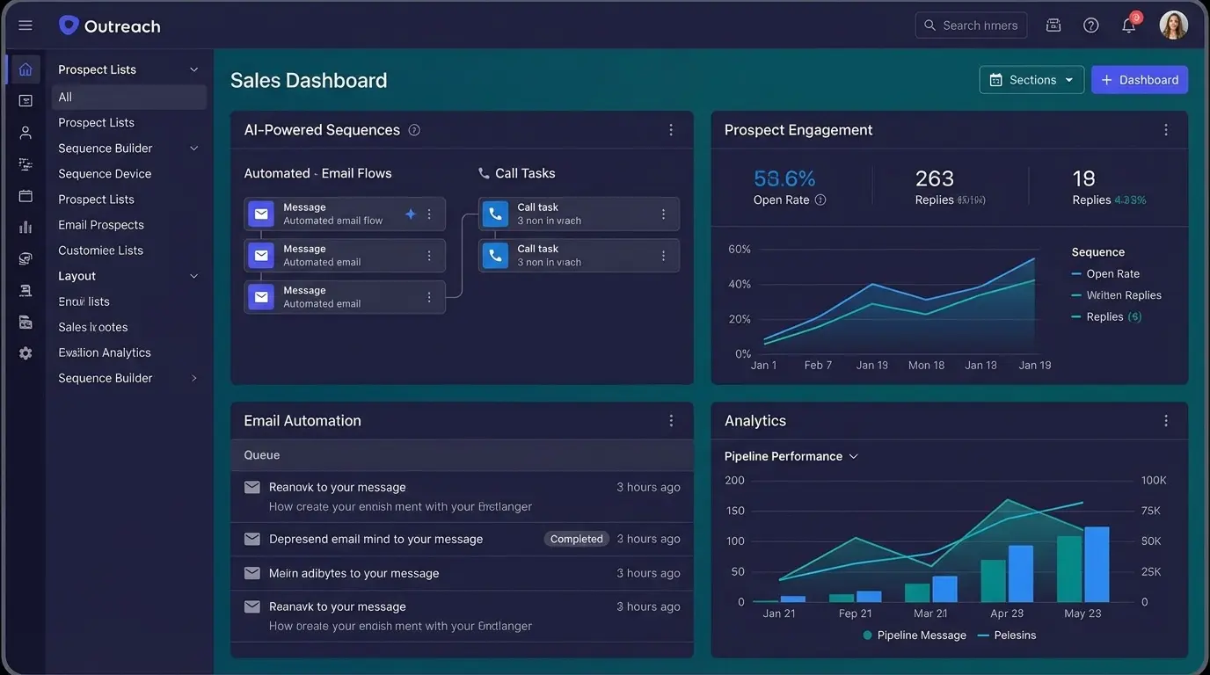1210x675 pixels.
Task: Click the Settings gear icon in the sidebar
Action: point(25,352)
